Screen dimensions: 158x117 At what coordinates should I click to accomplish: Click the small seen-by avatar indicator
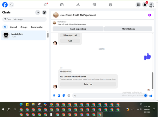tap(149, 90)
